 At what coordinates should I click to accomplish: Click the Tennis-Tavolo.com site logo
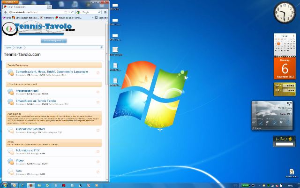pyautogui.click(x=39, y=29)
